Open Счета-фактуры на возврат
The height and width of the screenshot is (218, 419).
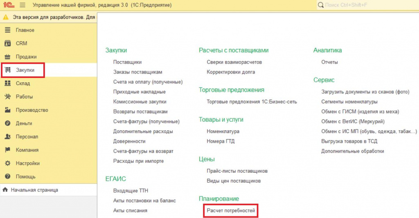coord(143,151)
